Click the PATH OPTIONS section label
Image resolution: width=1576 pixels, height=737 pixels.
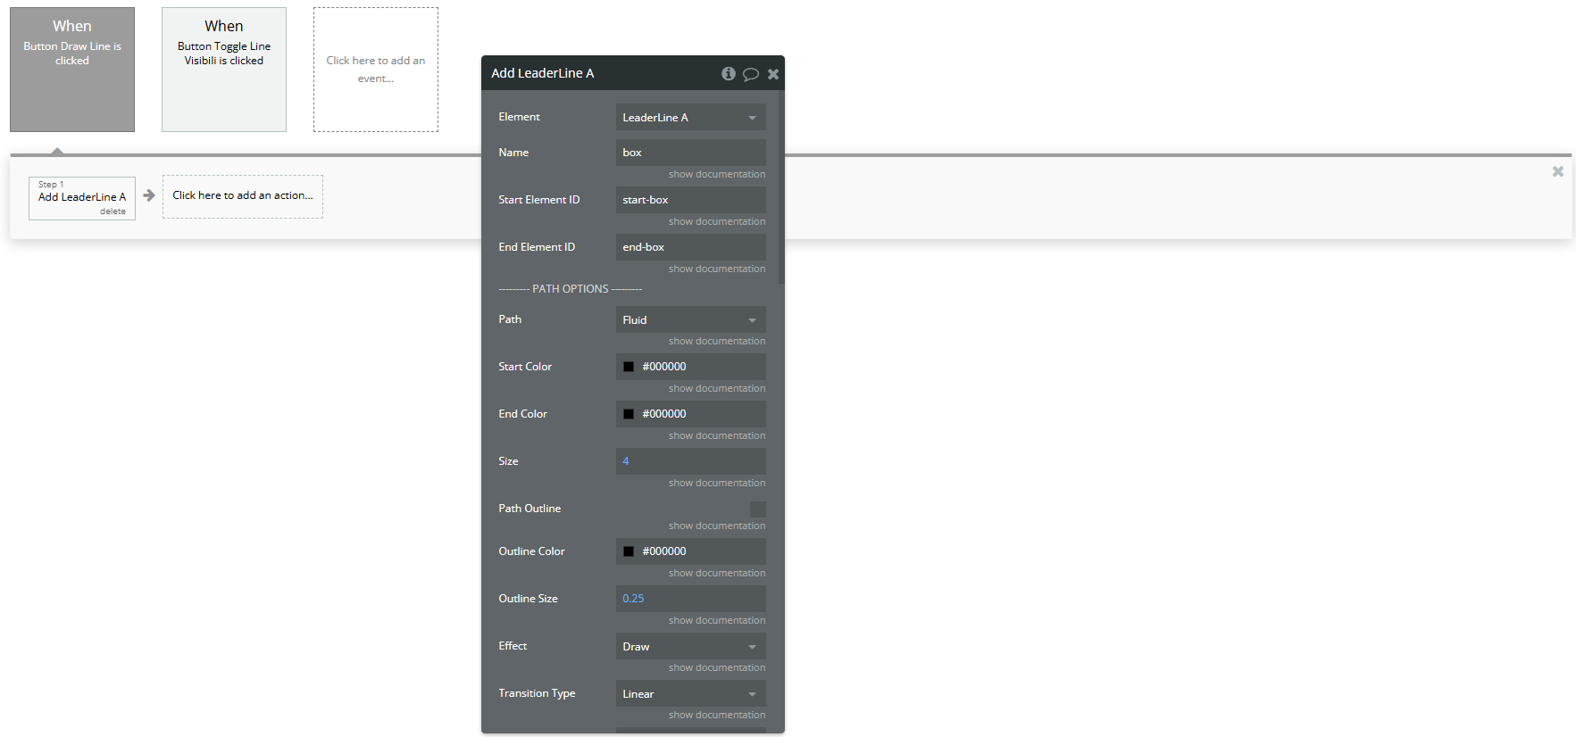[571, 289]
